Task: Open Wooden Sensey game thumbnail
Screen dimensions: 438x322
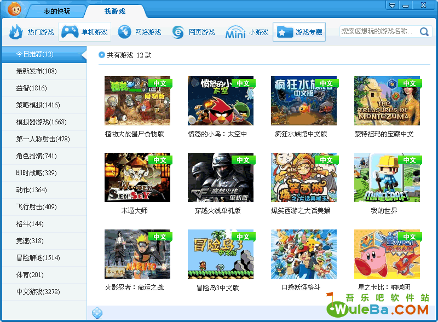Action: [x=137, y=177]
